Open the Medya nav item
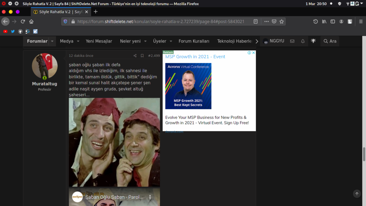366x206 pixels. pos(67,41)
